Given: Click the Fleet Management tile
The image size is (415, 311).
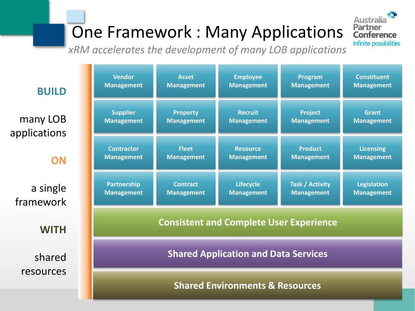Looking at the screenshot, I should click(186, 153).
